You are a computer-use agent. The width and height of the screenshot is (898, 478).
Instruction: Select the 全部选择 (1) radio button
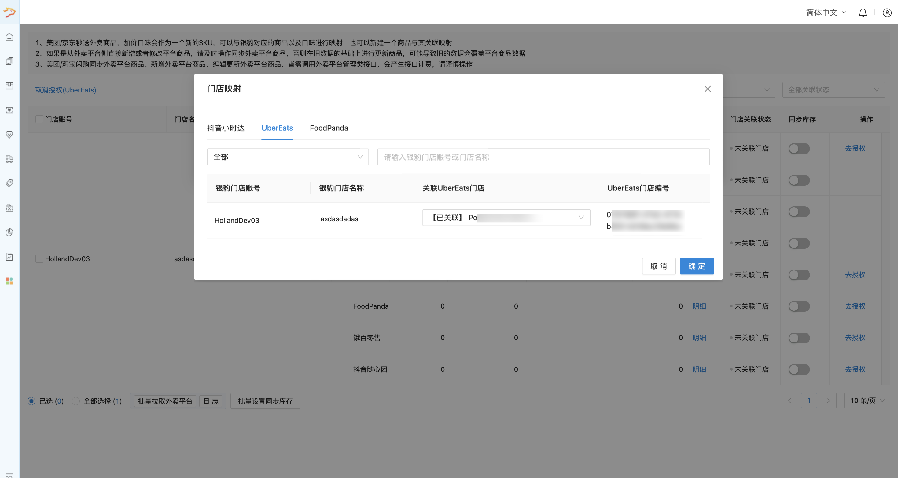(x=75, y=401)
